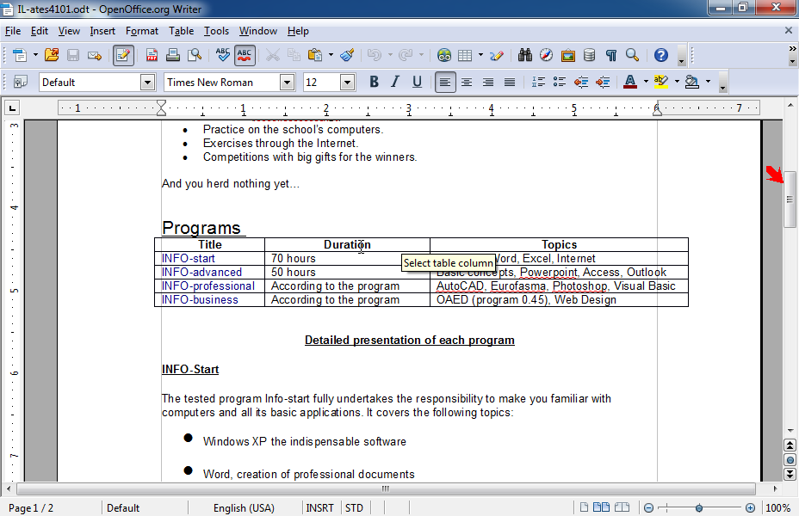Open the Insert menu
Image resolution: width=799 pixels, height=516 pixels.
tap(102, 31)
